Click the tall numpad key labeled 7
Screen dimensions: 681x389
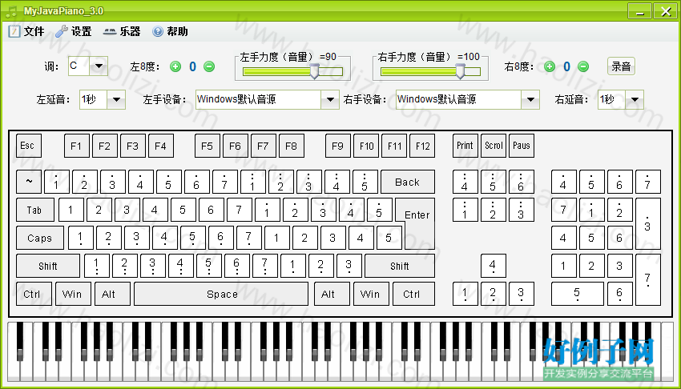[x=648, y=279]
